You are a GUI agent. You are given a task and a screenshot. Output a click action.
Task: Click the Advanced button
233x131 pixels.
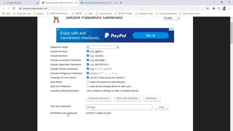(x=152, y=98)
